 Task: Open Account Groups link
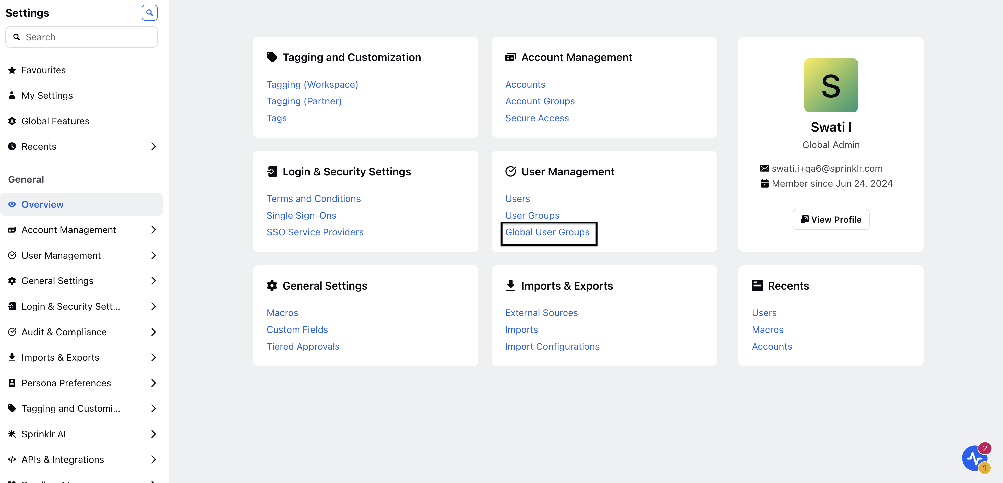540,101
